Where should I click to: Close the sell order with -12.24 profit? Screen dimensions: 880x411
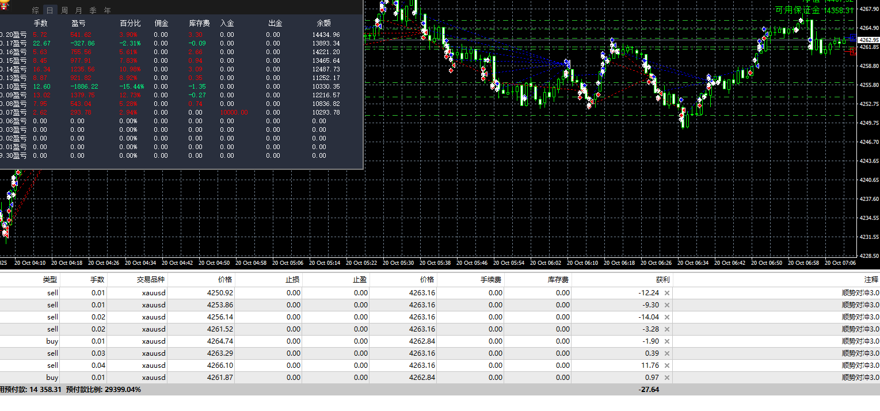pos(667,293)
